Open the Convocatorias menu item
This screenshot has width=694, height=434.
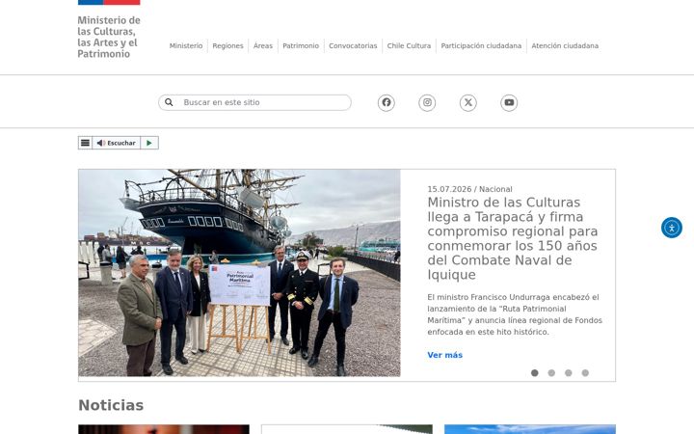click(353, 45)
